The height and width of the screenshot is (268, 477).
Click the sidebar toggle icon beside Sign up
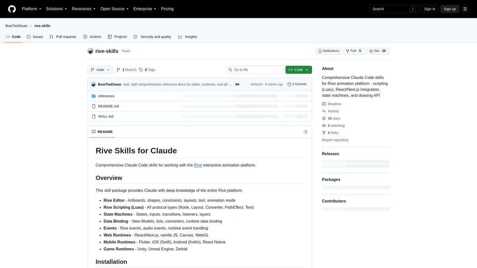(465, 9)
